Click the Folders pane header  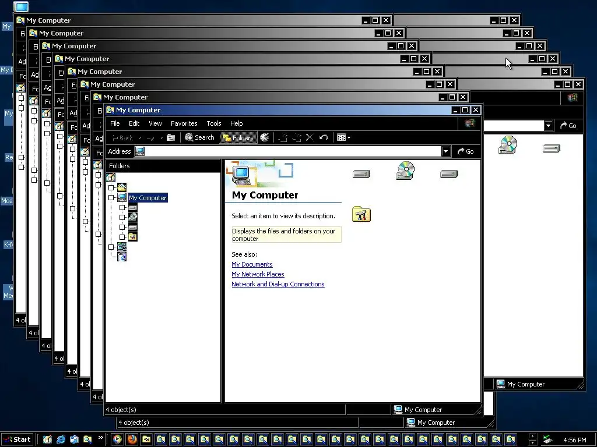163,166
